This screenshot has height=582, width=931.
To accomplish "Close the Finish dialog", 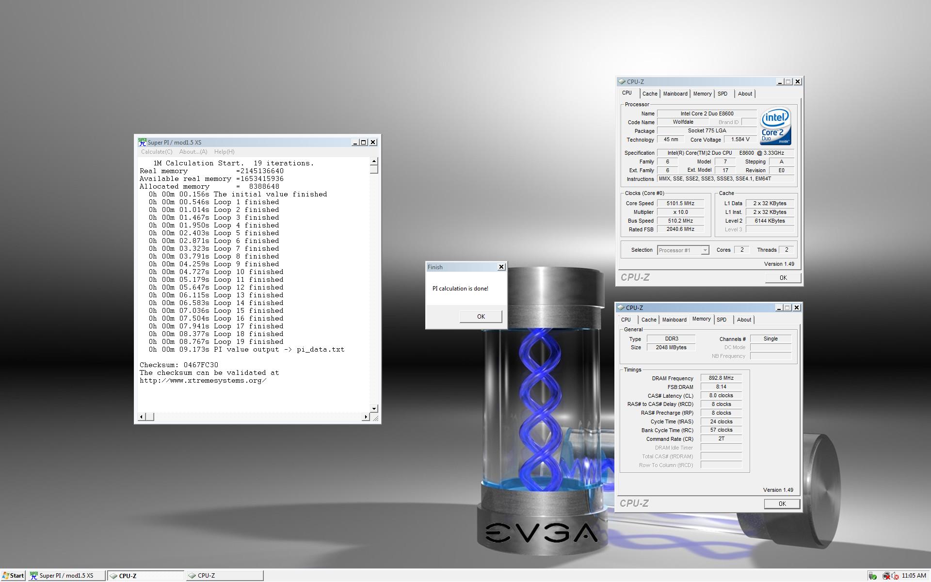I will click(x=501, y=267).
